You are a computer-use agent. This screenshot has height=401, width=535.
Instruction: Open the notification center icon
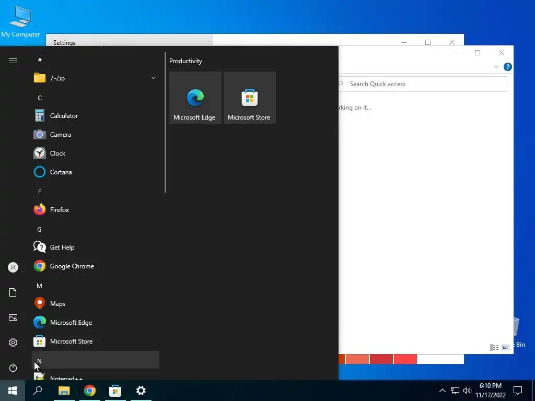click(518, 391)
